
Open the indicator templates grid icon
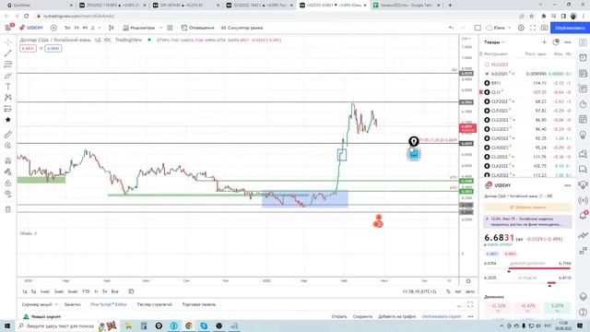[170, 28]
